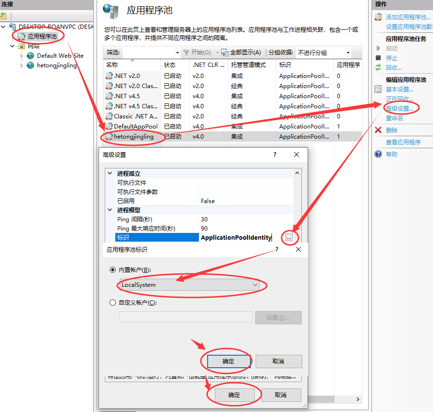Click the 可执行文件参数 property row
433x412 pixels.
pos(204,192)
